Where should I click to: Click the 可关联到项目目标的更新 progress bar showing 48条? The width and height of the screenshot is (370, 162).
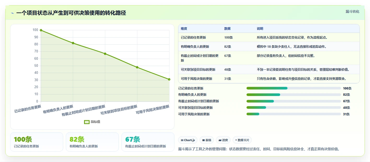point(294,107)
